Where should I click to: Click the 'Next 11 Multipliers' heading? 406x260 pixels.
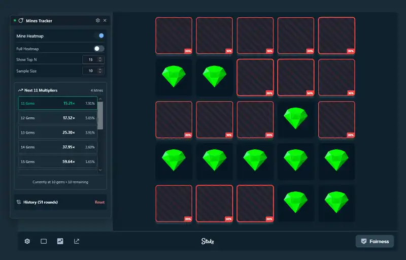tap(41, 90)
